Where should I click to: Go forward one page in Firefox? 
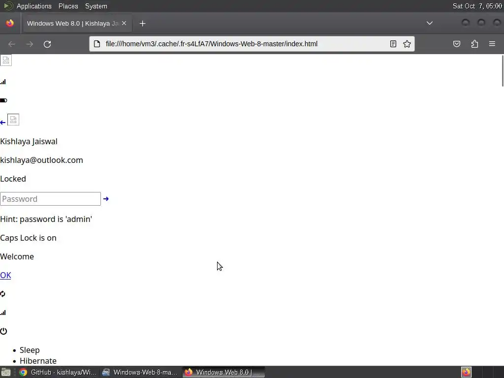30,44
